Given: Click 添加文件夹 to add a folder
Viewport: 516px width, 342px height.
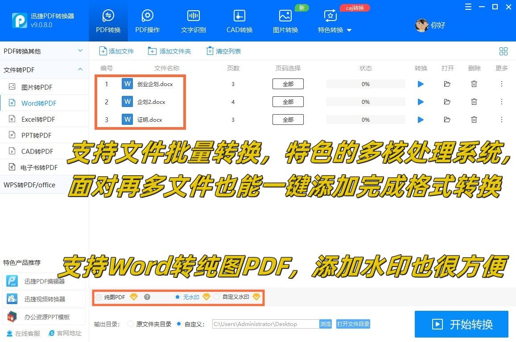Looking at the screenshot, I should coord(169,51).
